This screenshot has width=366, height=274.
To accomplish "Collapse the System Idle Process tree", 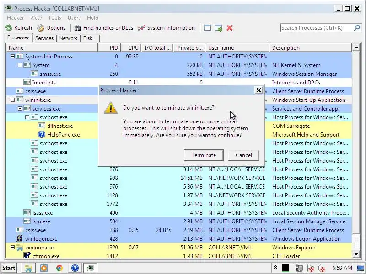I will tap(13, 56).
